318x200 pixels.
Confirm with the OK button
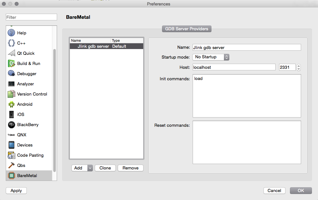click(301, 190)
